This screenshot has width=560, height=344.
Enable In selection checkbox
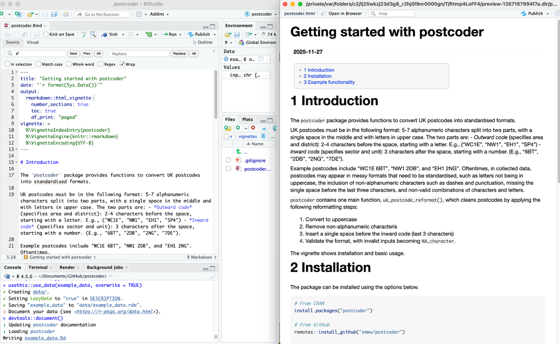pos(7,64)
